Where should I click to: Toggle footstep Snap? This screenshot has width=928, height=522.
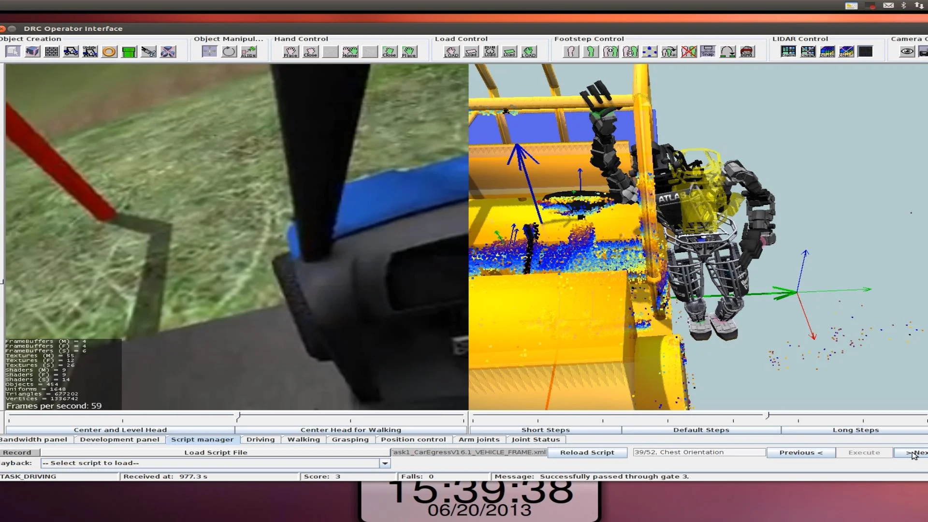click(708, 51)
